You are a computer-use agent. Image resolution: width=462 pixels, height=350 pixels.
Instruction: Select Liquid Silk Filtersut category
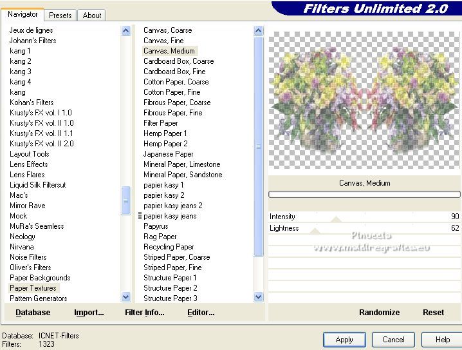pos(38,185)
